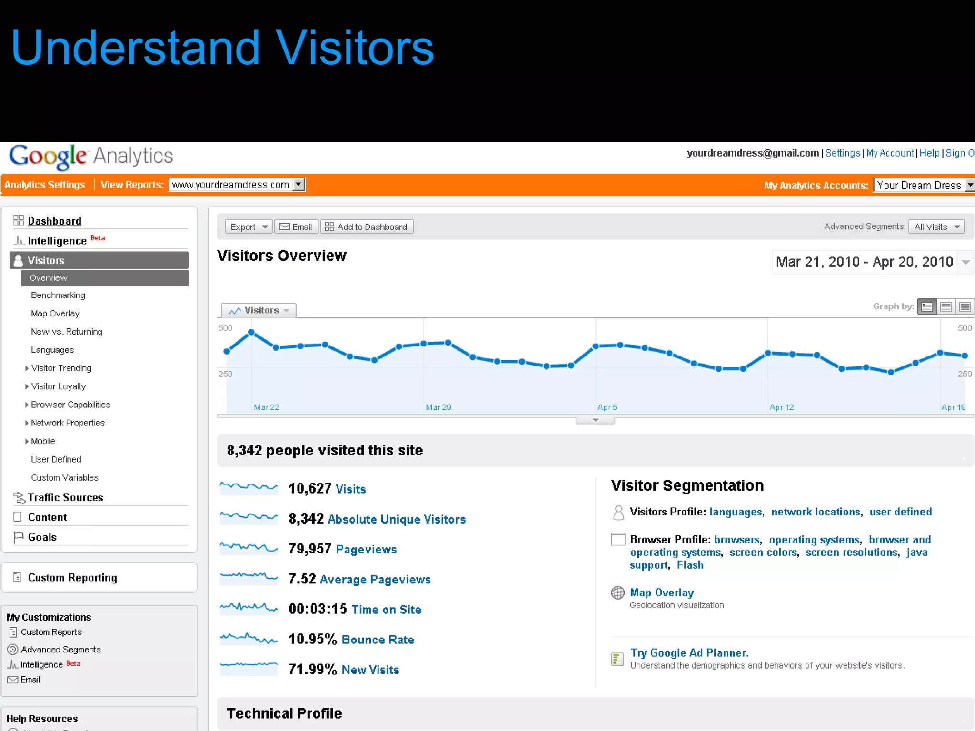Click the Pageviews link
Image resolution: width=975 pixels, height=731 pixels.
click(366, 550)
